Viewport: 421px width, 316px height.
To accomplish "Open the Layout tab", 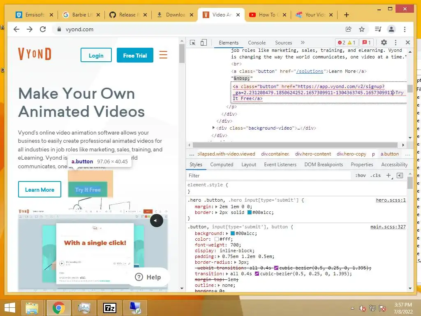I will [x=249, y=165].
